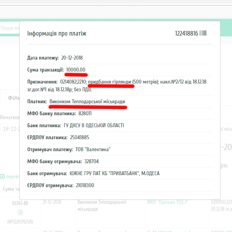Image resolution: width=232 pixels, height=232 pixels.
Task: Open the 'МКП "Одеська ТЕЦ 2"' recipient link
Action: click(167, 202)
